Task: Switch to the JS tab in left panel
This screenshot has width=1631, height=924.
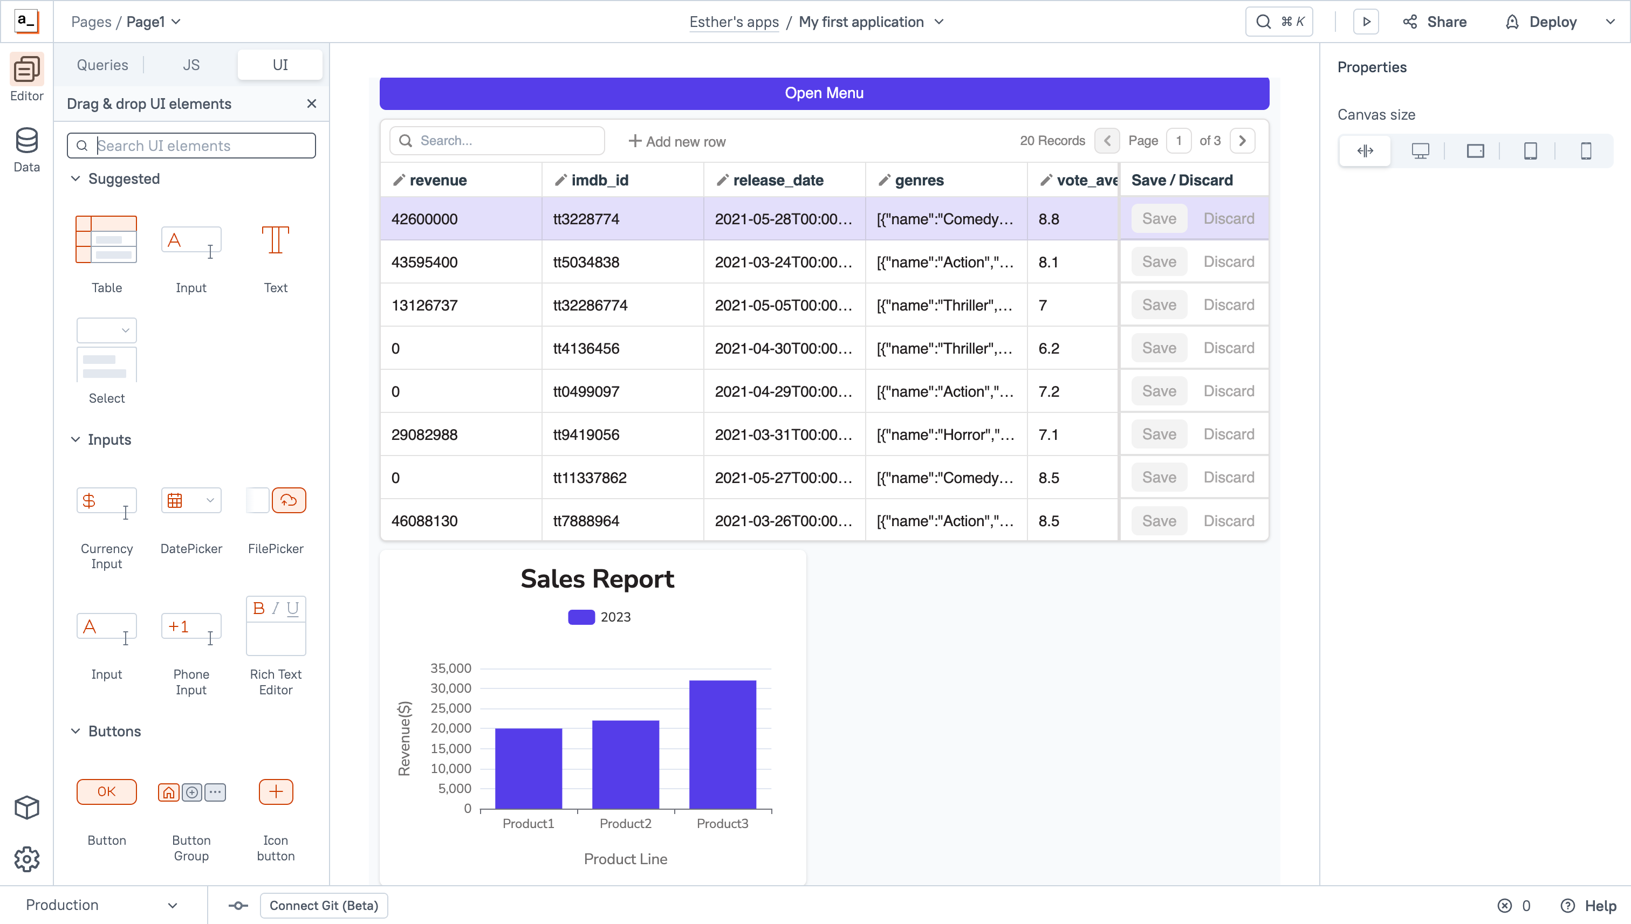Action: [x=190, y=65]
